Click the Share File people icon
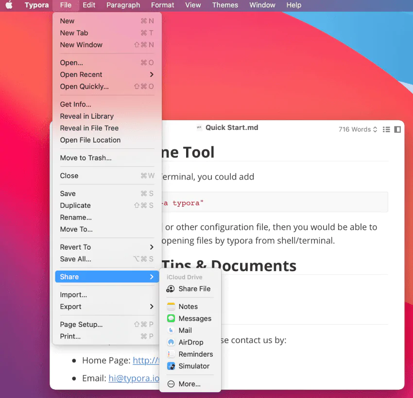Viewport: 413px width, 398px height. (171, 289)
